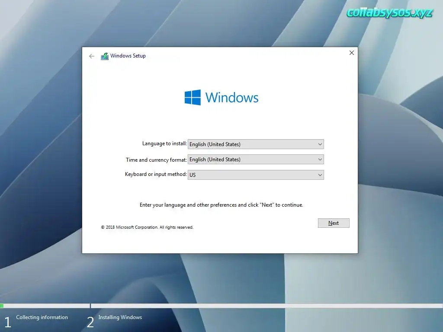Click the 'Windows Setup' title text
Viewport: 443px width, 332px height.
(x=128, y=56)
